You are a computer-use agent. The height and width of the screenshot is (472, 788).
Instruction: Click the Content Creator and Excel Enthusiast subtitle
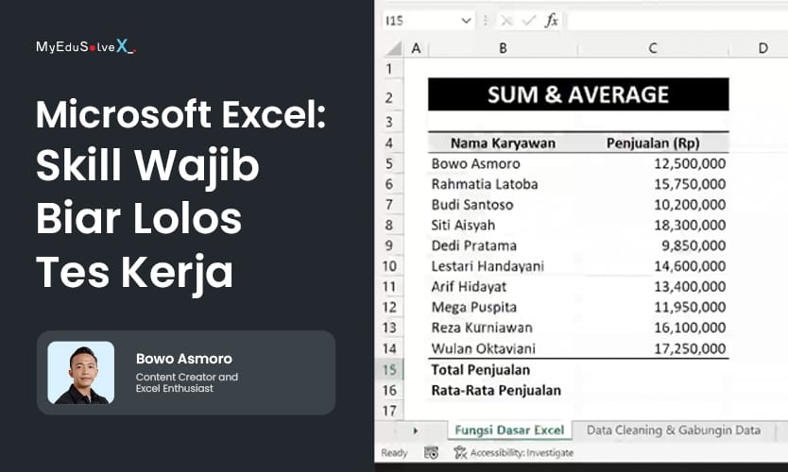[187, 382]
